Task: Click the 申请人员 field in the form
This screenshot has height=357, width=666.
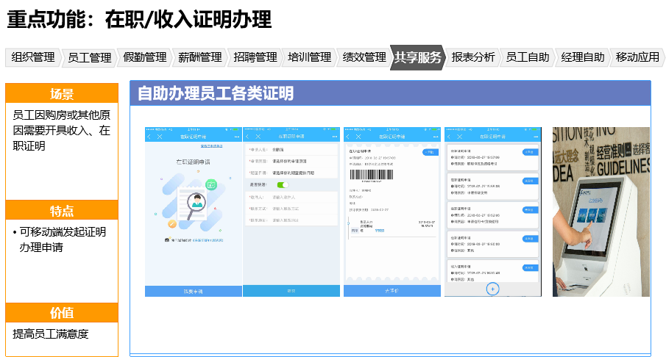Action: point(291,150)
